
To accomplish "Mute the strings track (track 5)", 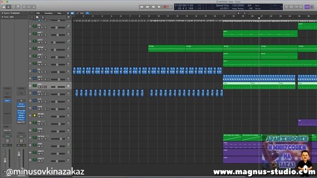I will pyautogui.click(x=39, y=50).
